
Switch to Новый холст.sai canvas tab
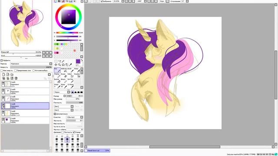point(97,150)
